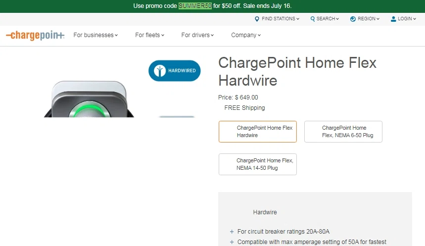Click the Hardwire section label
Image resolution: width=425 pixels, height=246 pixels.
tap(265, 212)
